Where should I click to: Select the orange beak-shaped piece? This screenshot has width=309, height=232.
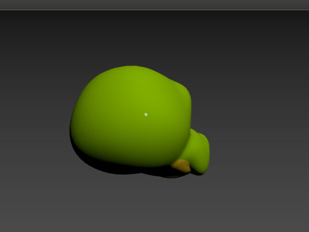(x=182, y=166)
